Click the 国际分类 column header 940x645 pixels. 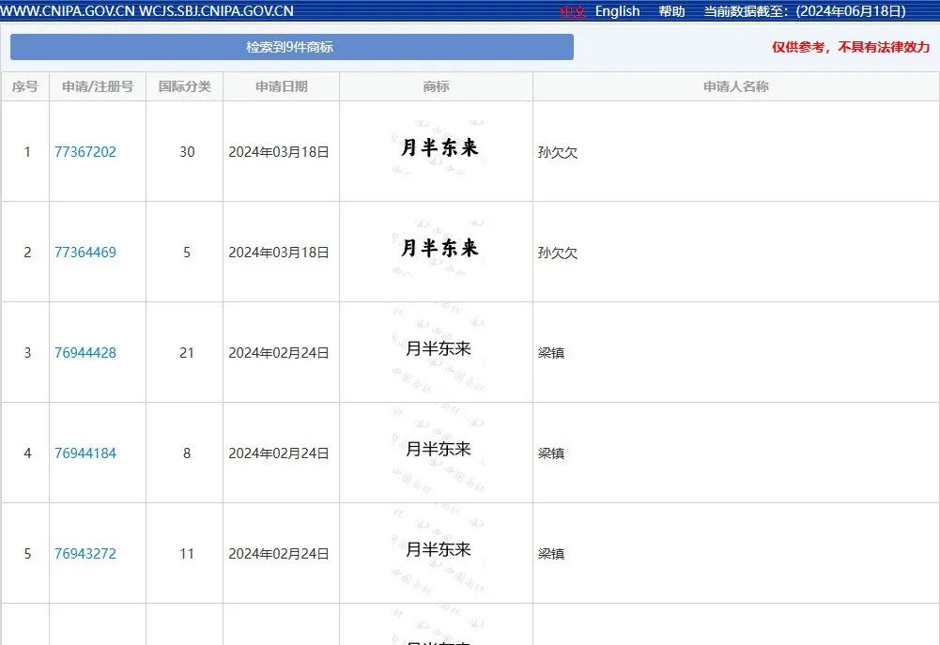pyautogui.click(x=185, y=86)
